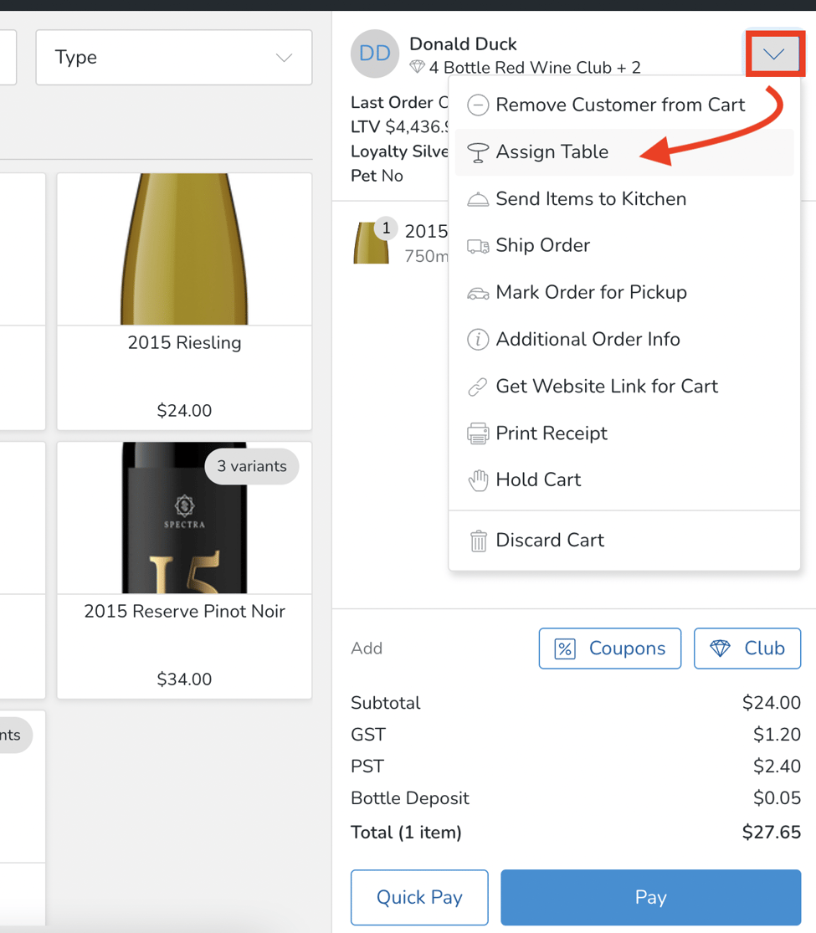
Task: Click the truck icon next to Ship Order
Action: [x=478, y=245]
